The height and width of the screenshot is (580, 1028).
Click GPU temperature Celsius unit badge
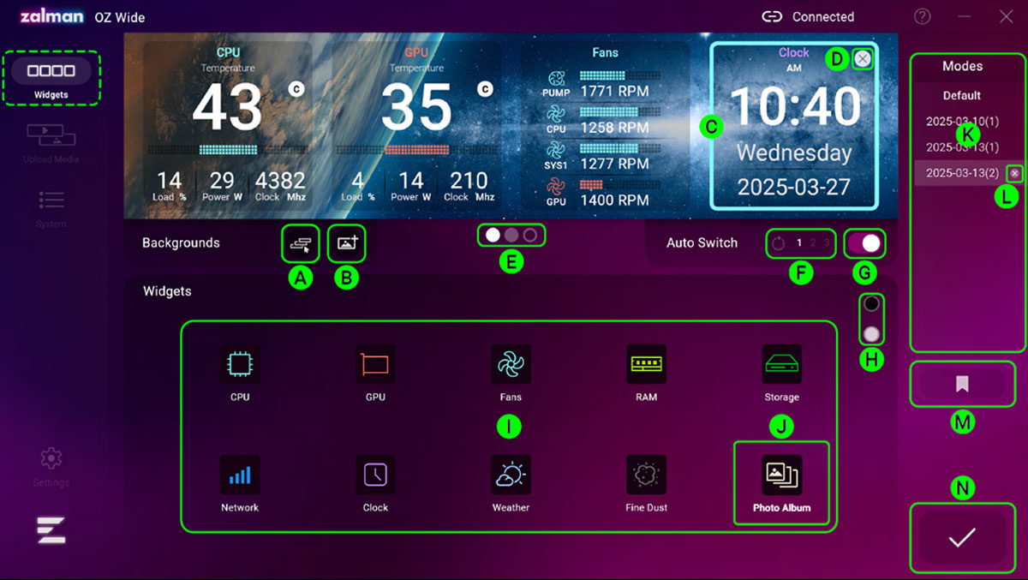485,88
